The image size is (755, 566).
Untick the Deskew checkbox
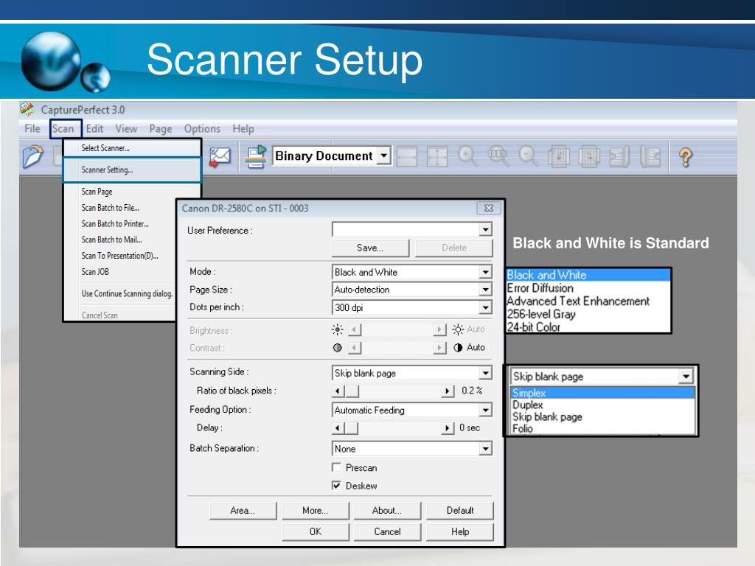click(x=336, y=486)
